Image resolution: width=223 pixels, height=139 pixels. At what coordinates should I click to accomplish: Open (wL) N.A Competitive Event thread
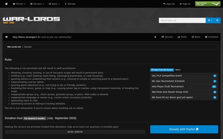(167, 76)
